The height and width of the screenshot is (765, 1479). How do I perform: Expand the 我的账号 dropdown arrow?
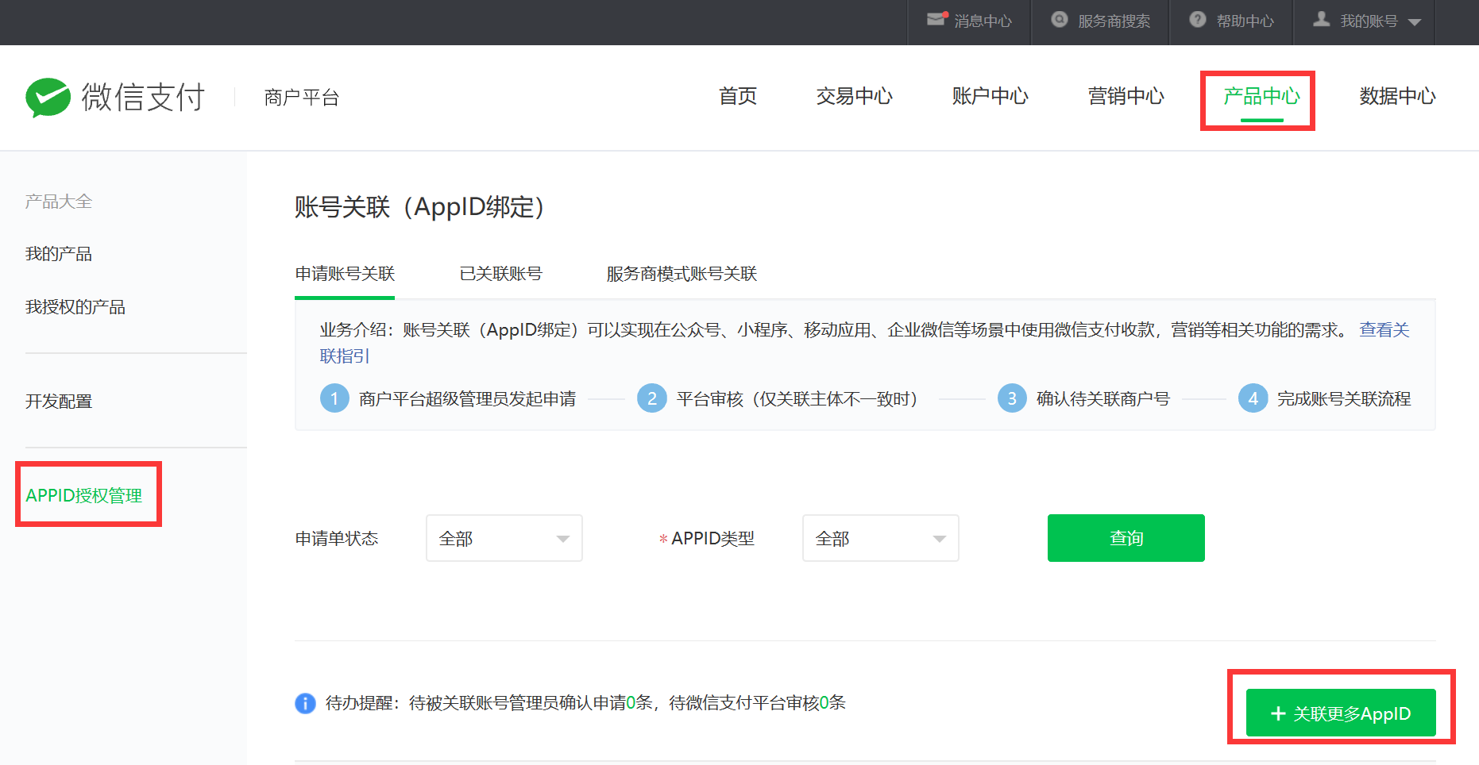click(x=1415, y=22)
